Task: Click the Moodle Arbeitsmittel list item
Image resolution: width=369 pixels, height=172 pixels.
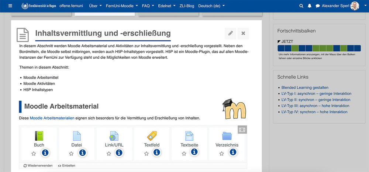Action: 41,78
